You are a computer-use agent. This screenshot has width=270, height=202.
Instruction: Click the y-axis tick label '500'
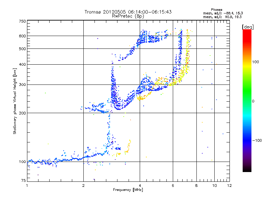coord(22,49)
